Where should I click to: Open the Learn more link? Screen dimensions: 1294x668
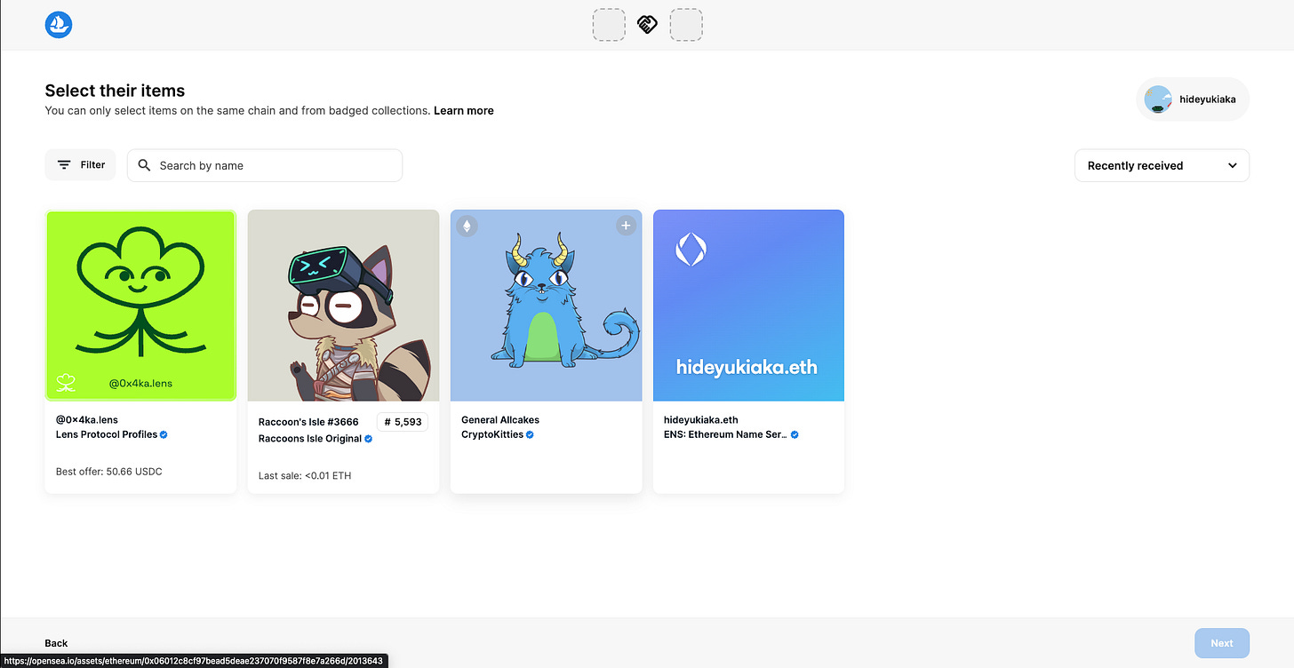click(x=464, y=111)
